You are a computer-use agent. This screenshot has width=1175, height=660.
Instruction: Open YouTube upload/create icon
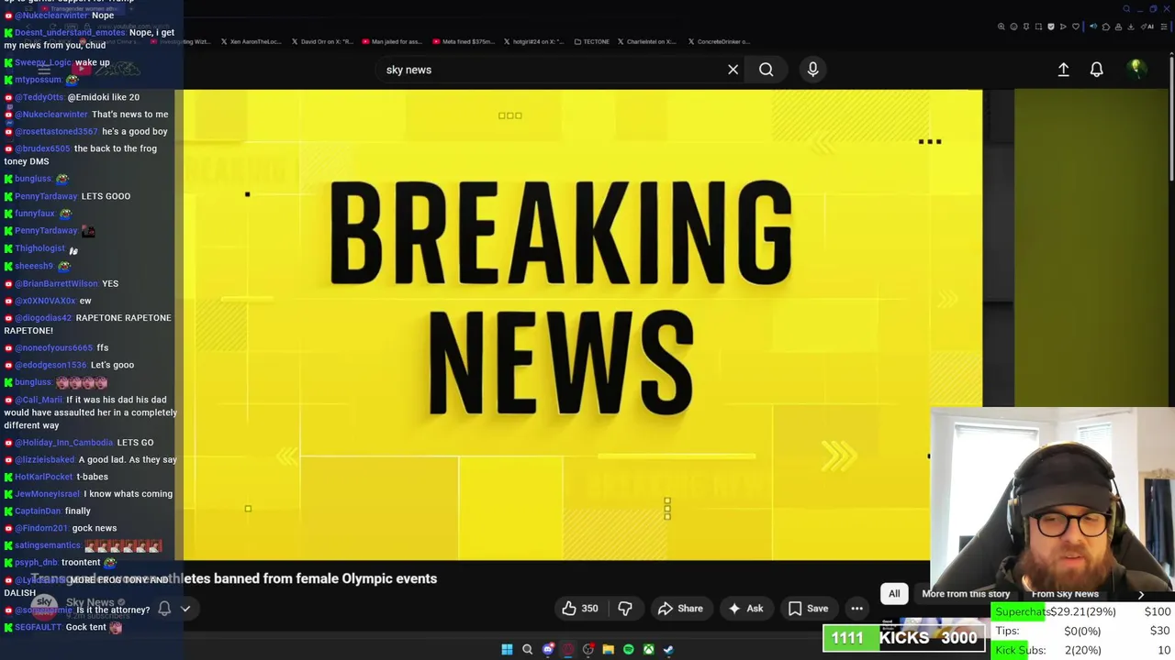1063,70
